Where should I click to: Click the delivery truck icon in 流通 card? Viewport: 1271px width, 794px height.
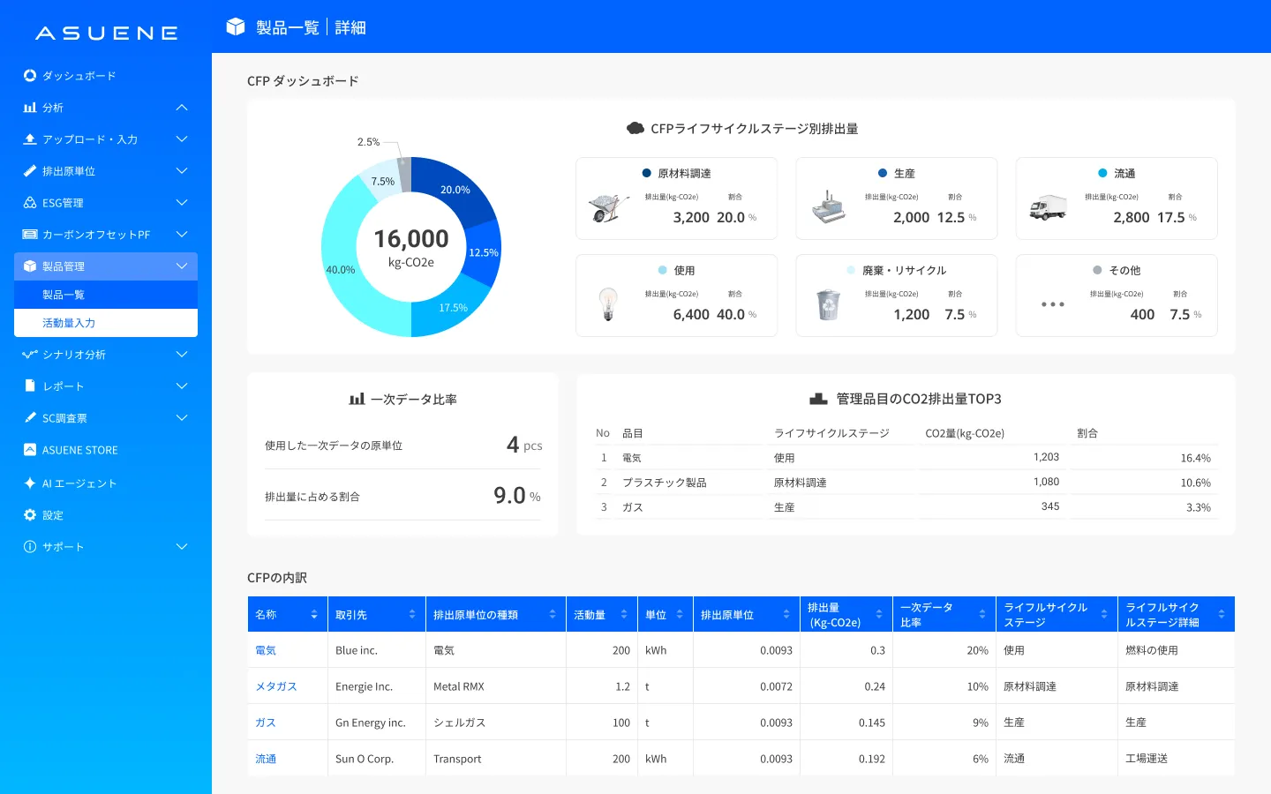click(x=1048, y=207)
